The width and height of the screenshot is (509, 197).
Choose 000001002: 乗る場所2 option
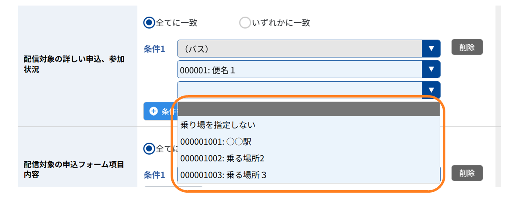click(309, 158)
